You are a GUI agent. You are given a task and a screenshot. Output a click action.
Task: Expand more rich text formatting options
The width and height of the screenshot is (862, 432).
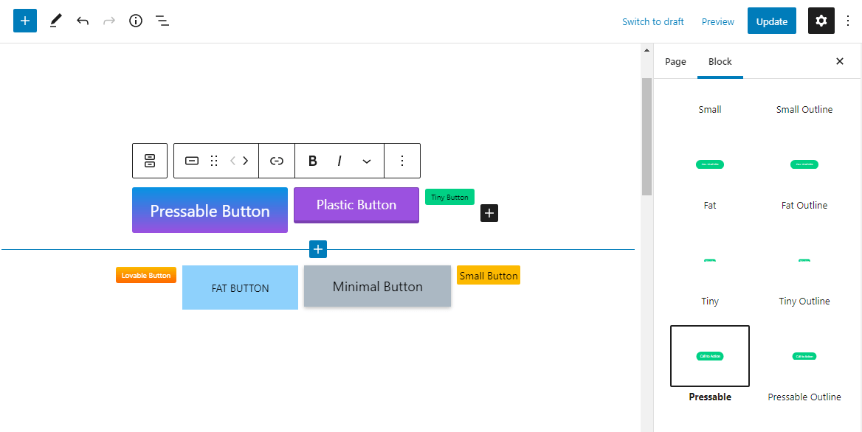(x=366, y=160)
